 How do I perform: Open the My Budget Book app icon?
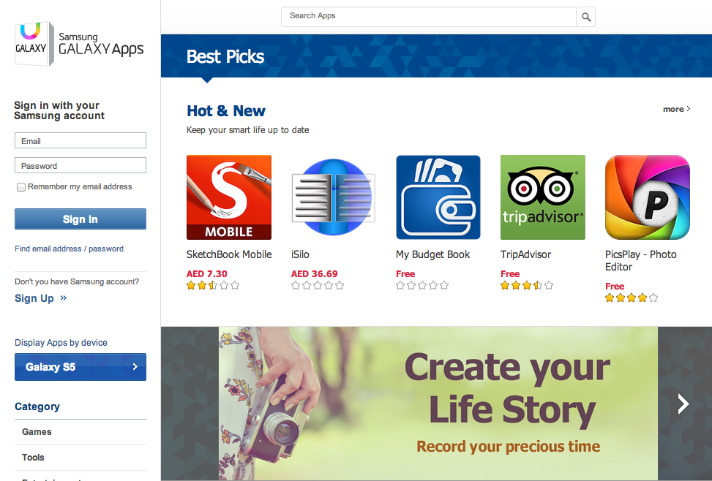click(438, 197)
